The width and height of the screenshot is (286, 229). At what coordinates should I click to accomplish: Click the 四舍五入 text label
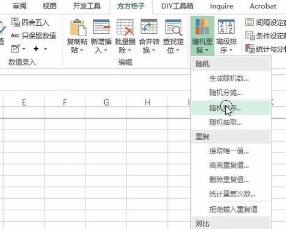(x=36, y=22)
